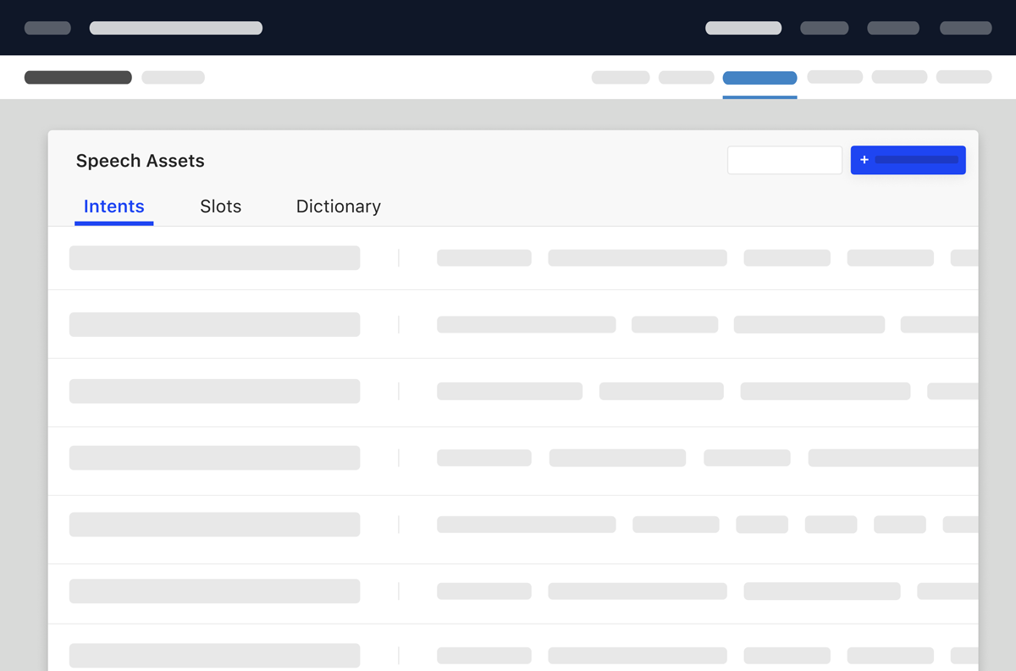
Task: Select the Dictionary tab
Action: 339,206
